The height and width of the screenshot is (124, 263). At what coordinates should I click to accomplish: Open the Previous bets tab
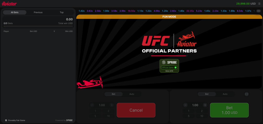(x=38, y=12)
